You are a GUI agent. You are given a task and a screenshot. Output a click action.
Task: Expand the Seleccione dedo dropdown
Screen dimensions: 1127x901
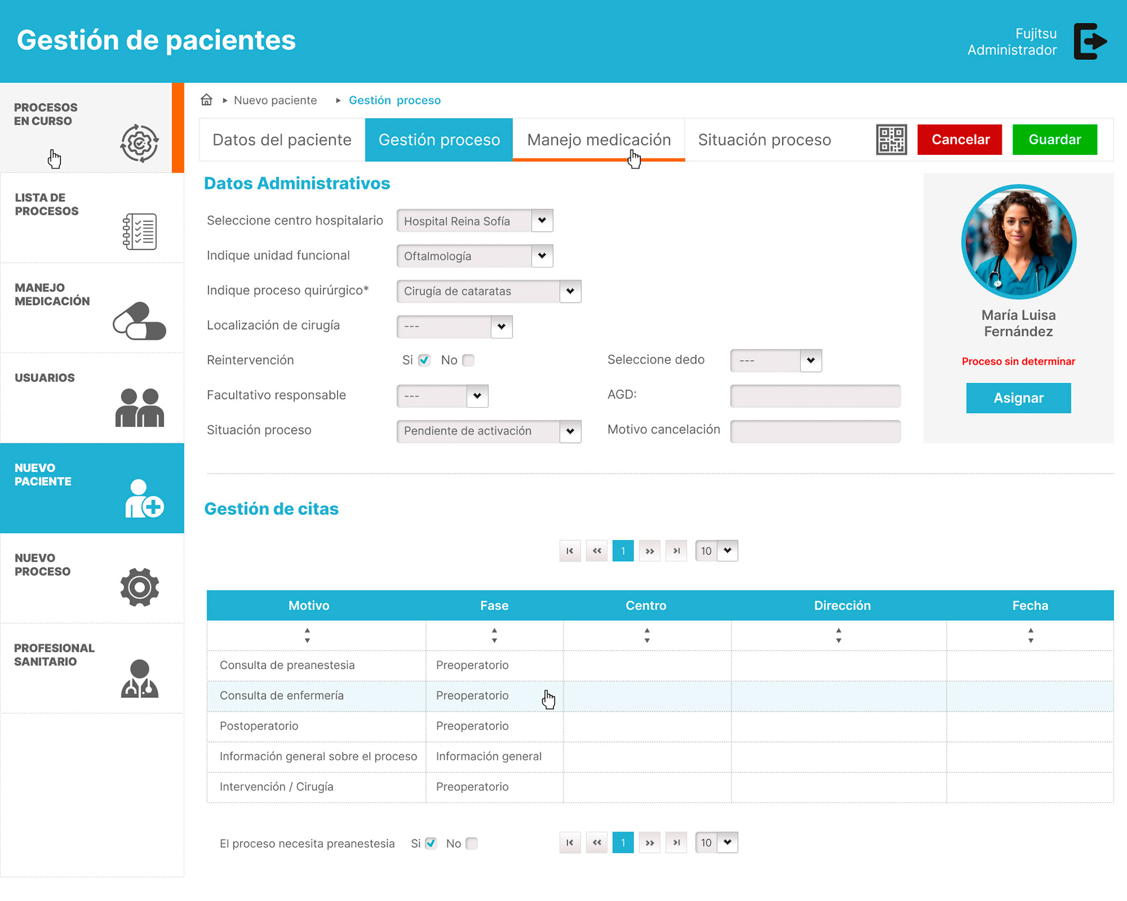coord(811,360)
